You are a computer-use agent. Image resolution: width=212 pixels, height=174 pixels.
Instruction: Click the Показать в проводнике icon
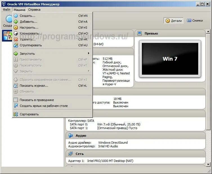pyautogui.click(x=16, y=100)
